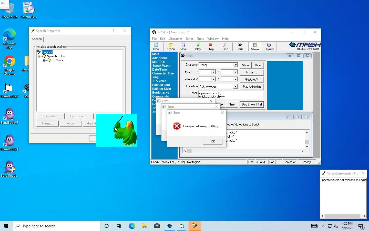369x231 pixels.
Task: Open the Animation dropdown showing Acknowledge
Action: pos(235,86)
